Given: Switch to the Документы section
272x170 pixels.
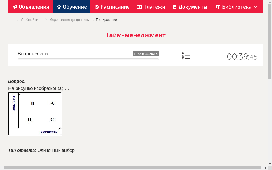Looking at the screenshot, I should click(x=190, y=7).
